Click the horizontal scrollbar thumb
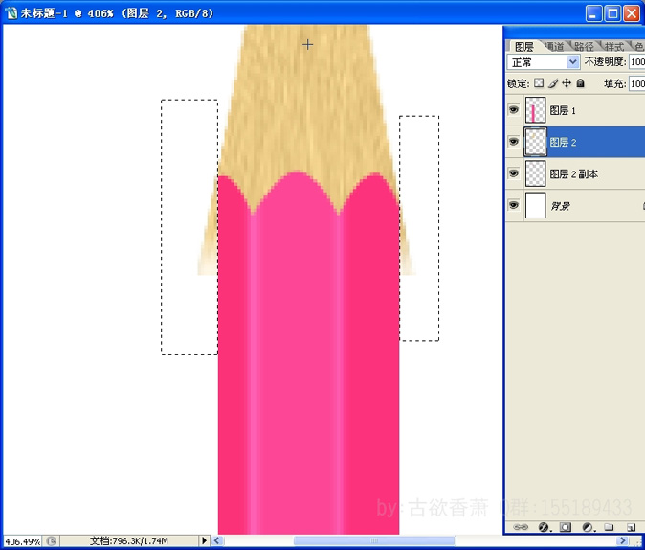This screenshot has width=645, height=550. [x=374, y=540]
